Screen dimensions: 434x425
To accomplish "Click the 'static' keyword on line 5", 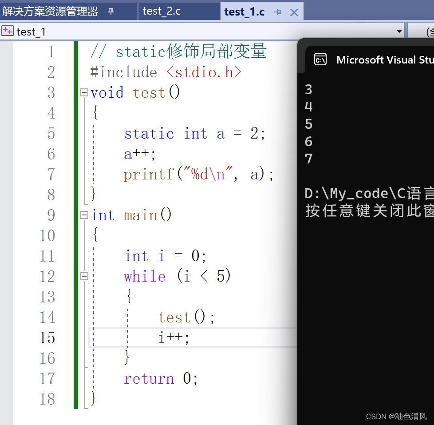I will (149, 134).
